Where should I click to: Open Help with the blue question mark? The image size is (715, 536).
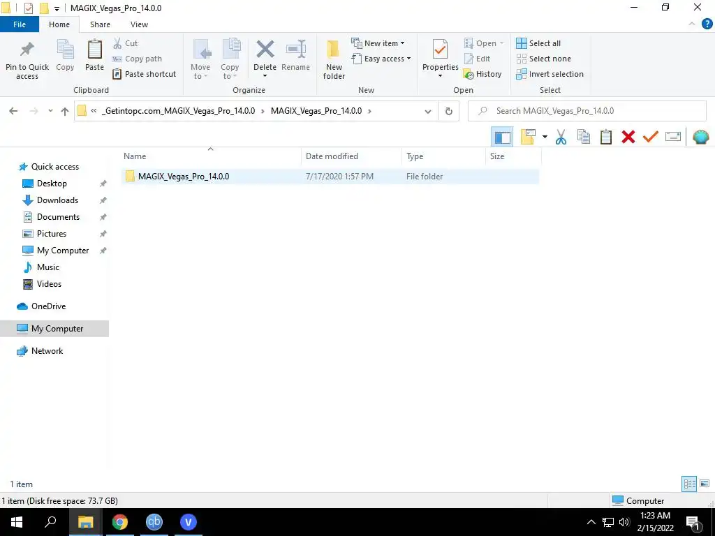pyautogui.click(x=707, y=24)
